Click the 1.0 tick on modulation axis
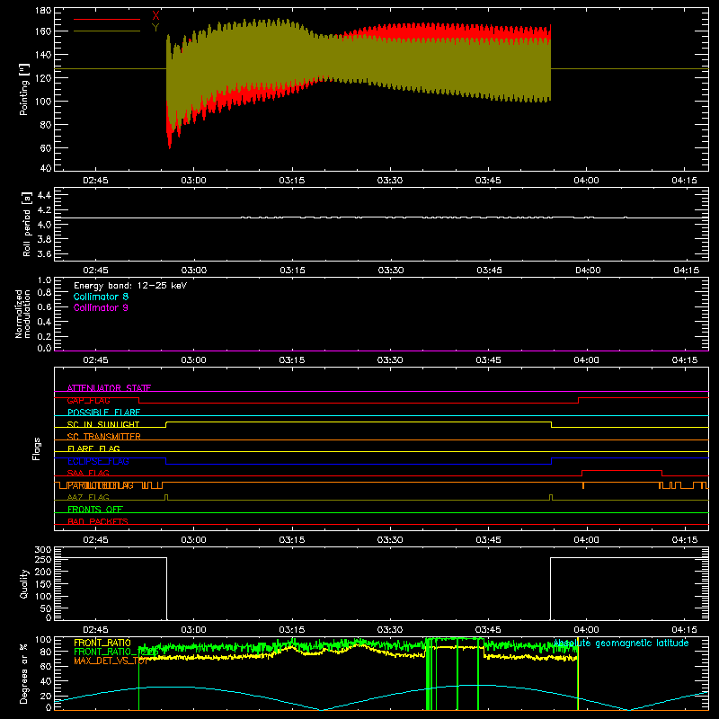The image size is (719, 719). 44,280
